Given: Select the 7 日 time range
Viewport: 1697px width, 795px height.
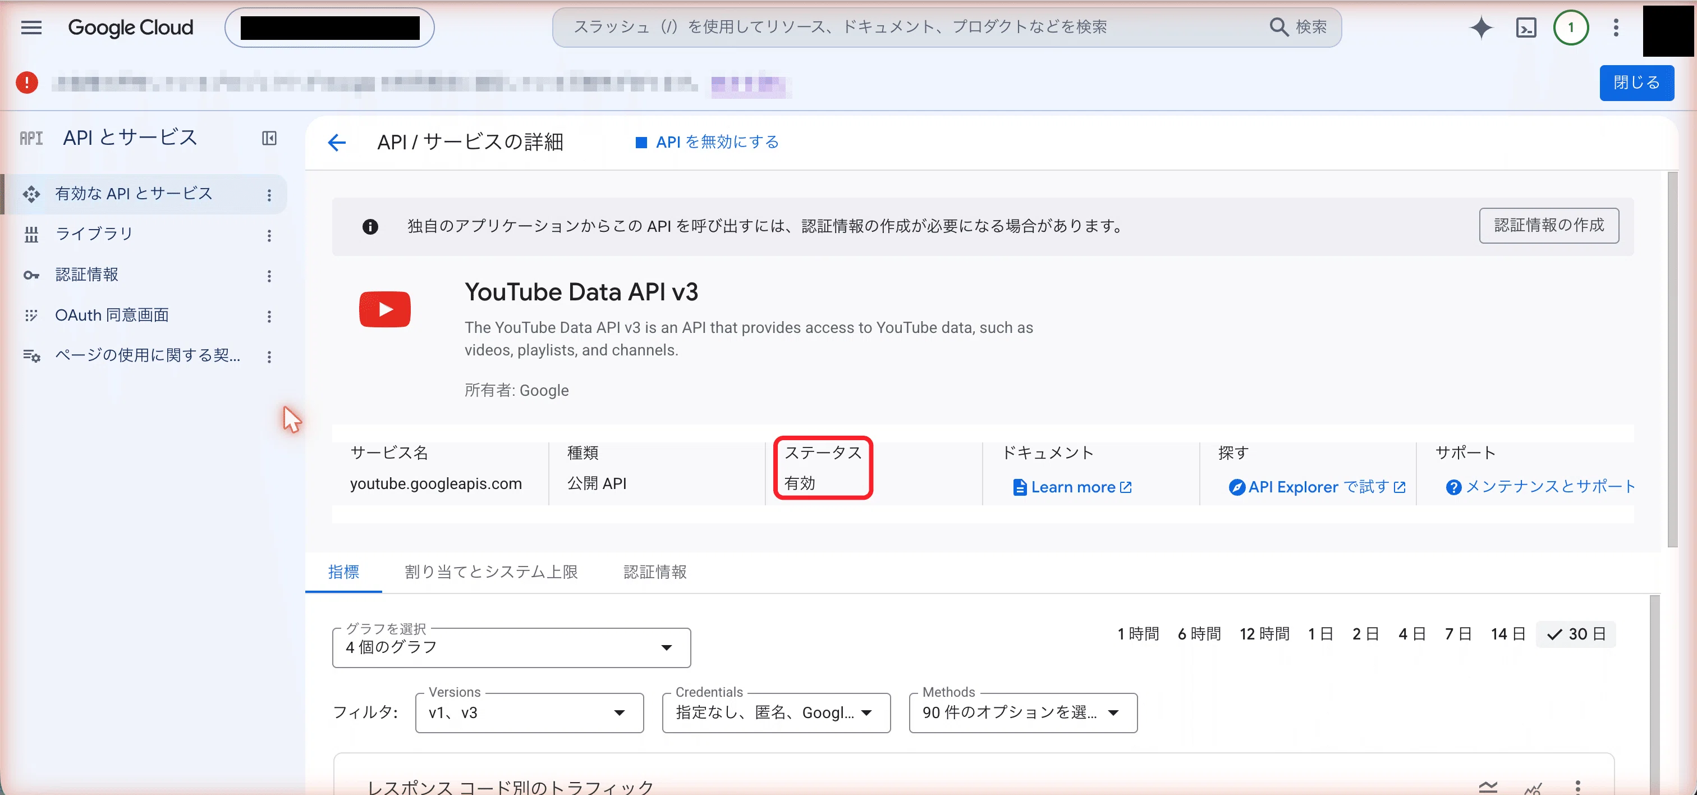Looking at the screenshot, I should pyautogui.click(x=1458, y=634).
